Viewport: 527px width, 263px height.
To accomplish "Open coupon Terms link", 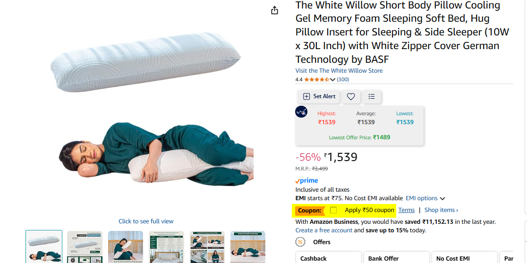I will pos(406,210).
